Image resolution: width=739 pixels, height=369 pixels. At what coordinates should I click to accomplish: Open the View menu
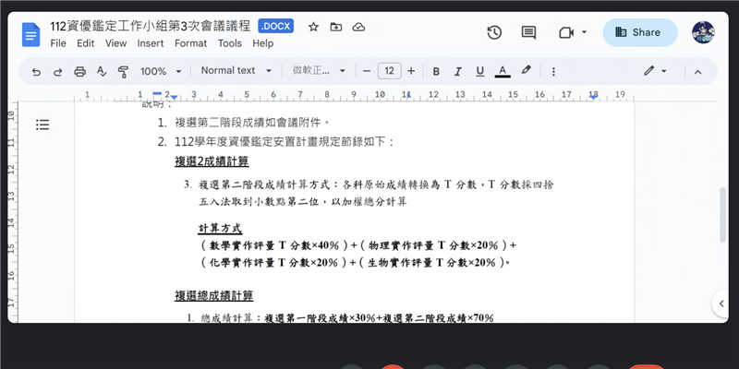[x=116, y=43]
